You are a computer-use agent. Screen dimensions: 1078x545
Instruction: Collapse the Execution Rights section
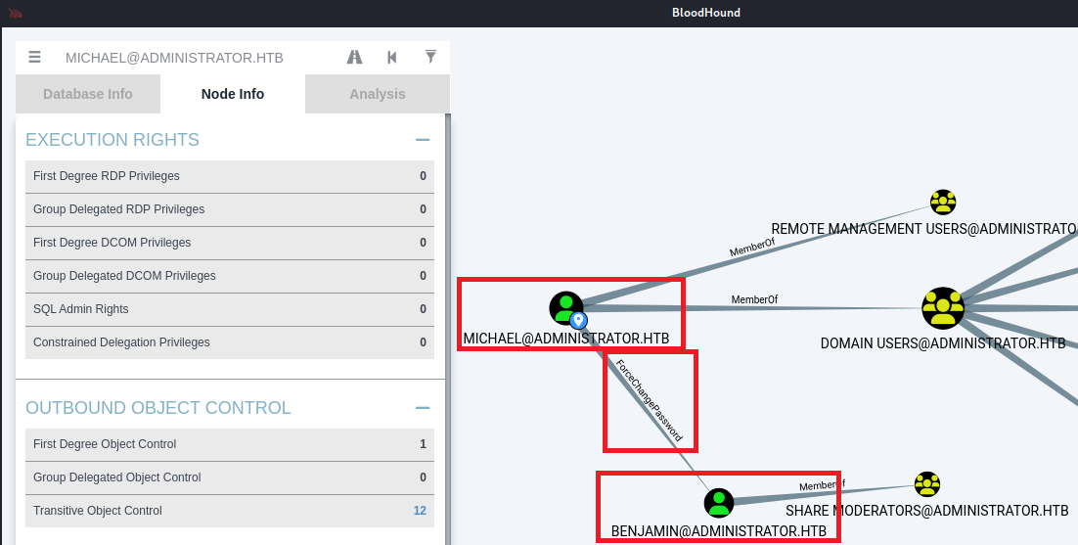click(423, 140)
